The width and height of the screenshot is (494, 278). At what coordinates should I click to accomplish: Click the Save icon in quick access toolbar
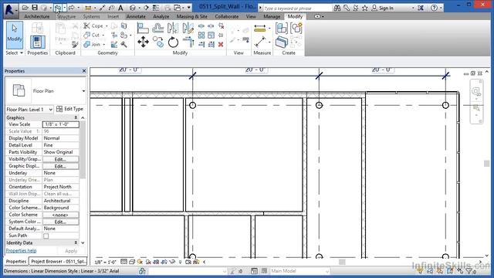point(35,8)
